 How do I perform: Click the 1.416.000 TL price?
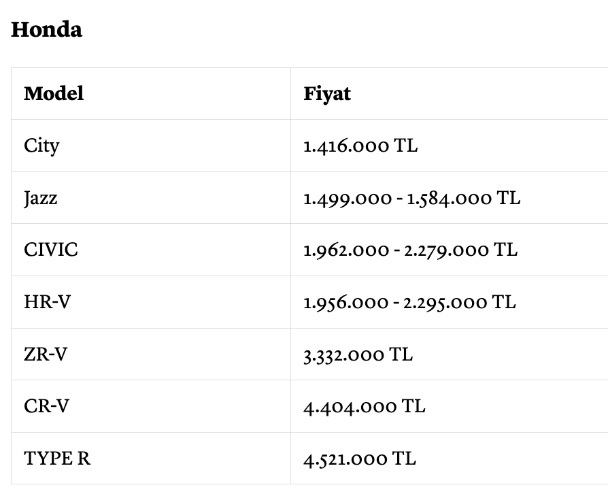(x=360, y=146)
